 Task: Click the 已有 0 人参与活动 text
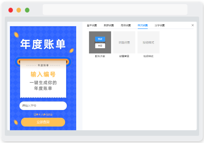(x=43, y=114)
